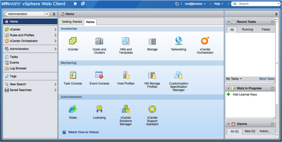
Task: Open Tags in the navigator
Action: 30,76
